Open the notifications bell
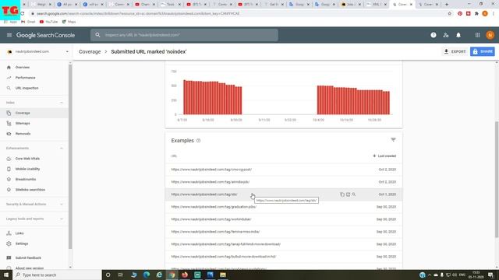Viewport: 499px width, 280px height. 458,35
